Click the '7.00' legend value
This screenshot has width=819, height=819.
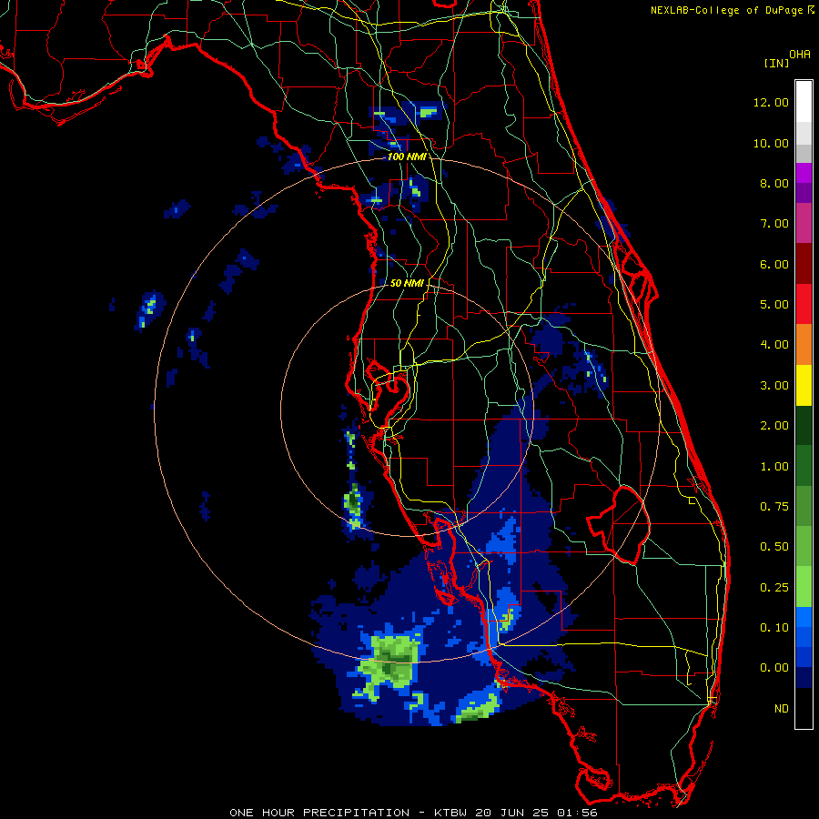point(774,224)
